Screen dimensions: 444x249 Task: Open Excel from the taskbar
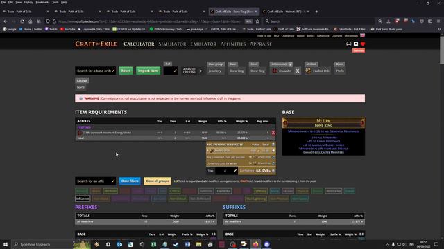click(x=153, y=244)
